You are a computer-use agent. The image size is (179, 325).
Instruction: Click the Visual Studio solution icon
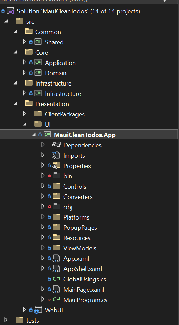coord(10,11)
